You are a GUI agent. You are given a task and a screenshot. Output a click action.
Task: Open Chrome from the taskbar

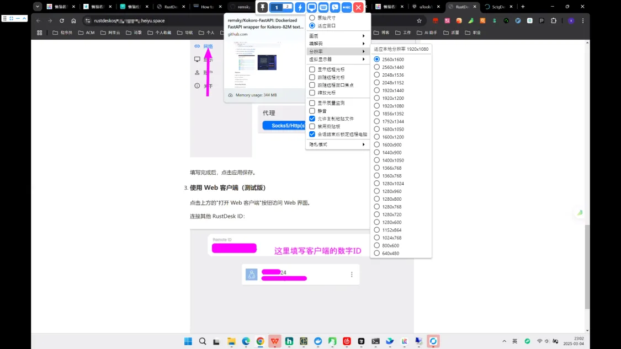(x=260, y=341)
